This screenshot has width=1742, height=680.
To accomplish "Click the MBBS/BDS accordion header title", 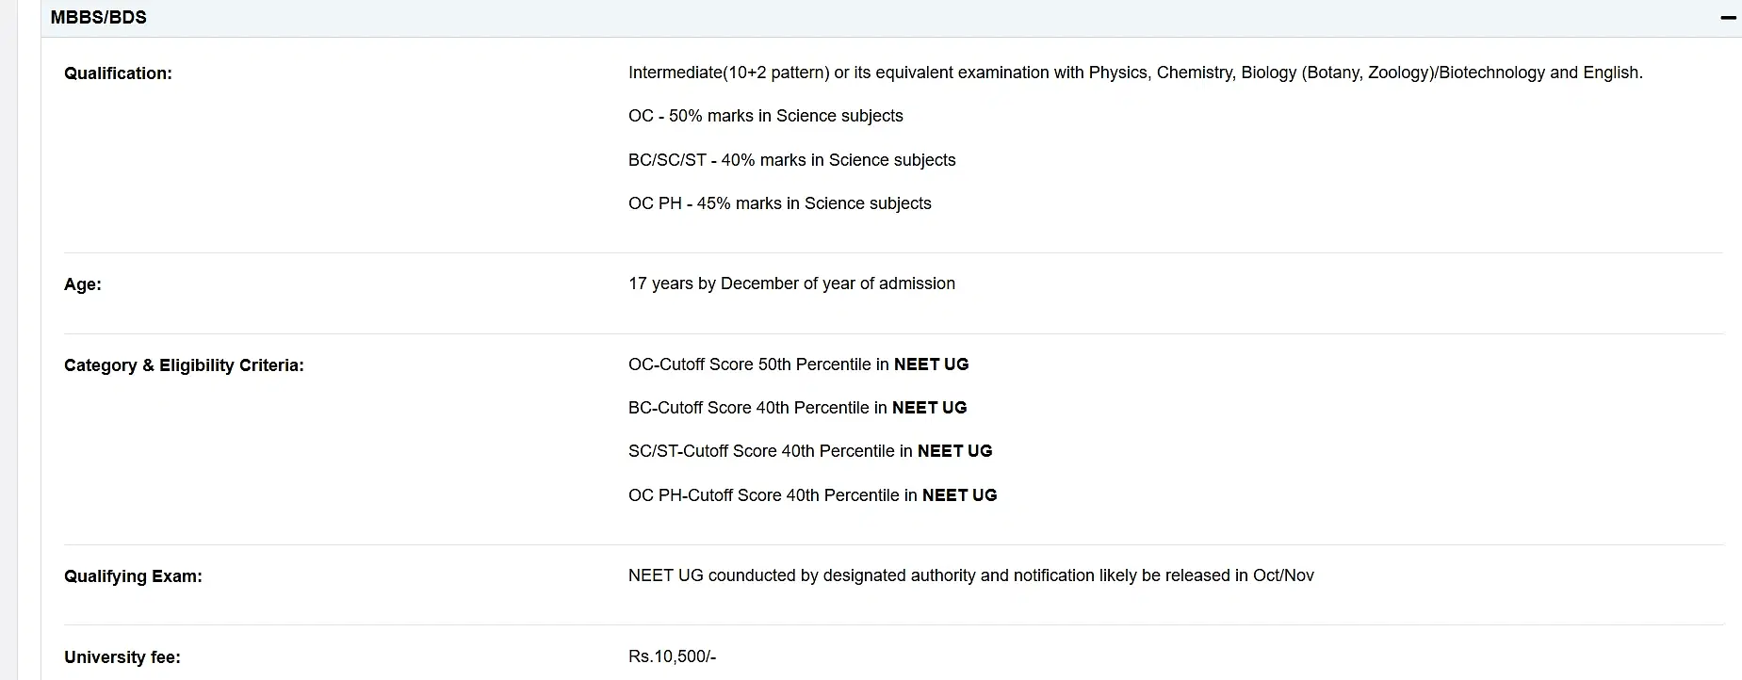I will point(99,18).
